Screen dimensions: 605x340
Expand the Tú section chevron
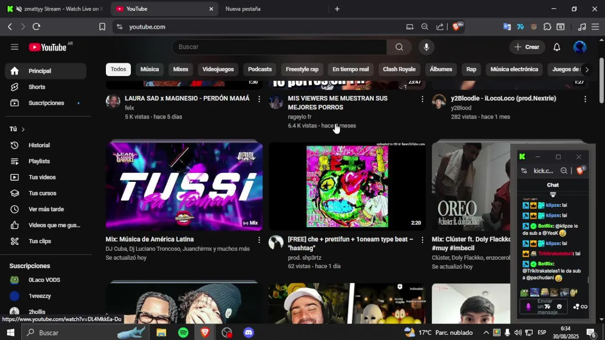click(x=23, y=129)
